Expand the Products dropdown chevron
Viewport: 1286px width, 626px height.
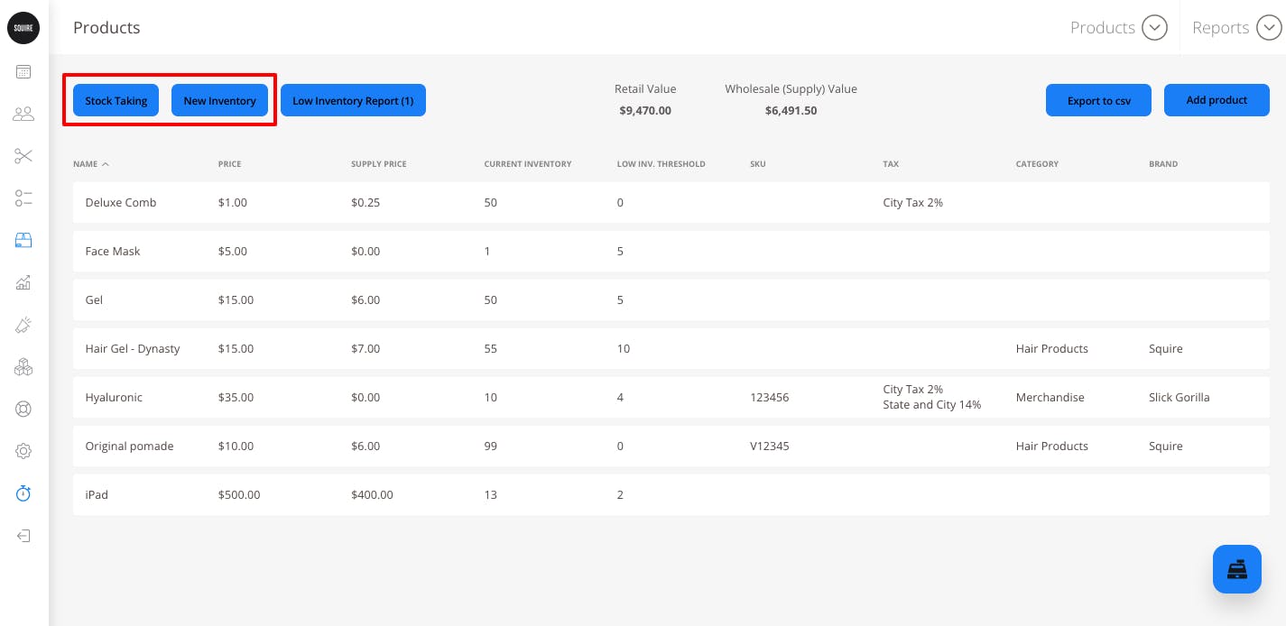coord(1154,28)
